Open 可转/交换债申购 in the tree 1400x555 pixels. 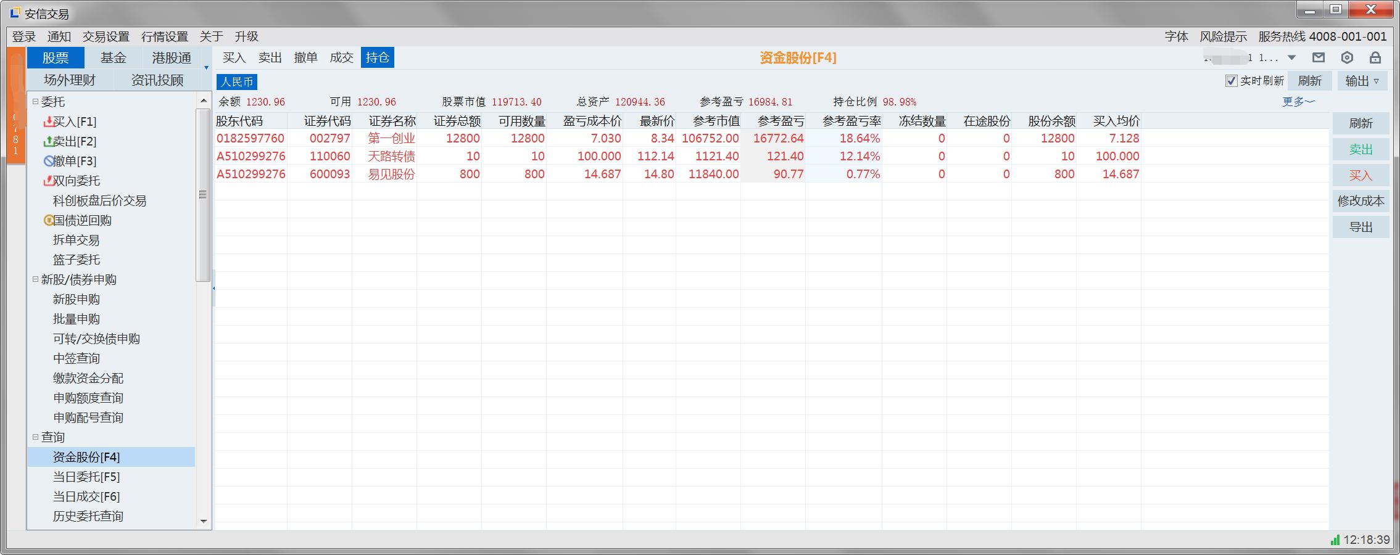[x=97, y=339]
